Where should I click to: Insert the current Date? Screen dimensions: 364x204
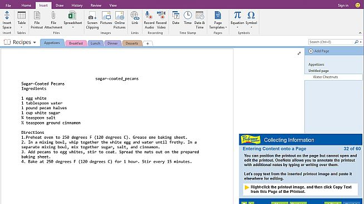(x=176, y=18)
